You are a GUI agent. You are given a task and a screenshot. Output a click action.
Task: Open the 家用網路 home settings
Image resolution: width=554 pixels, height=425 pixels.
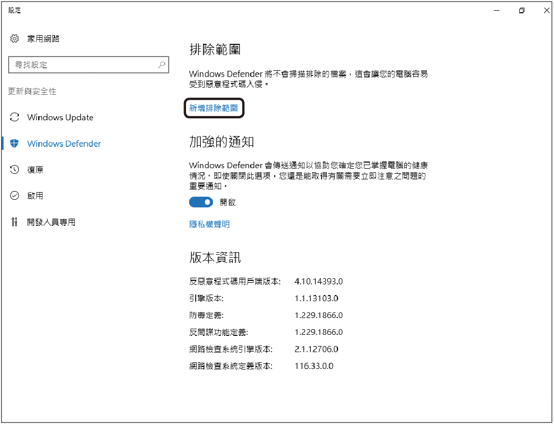click(43, 39)
